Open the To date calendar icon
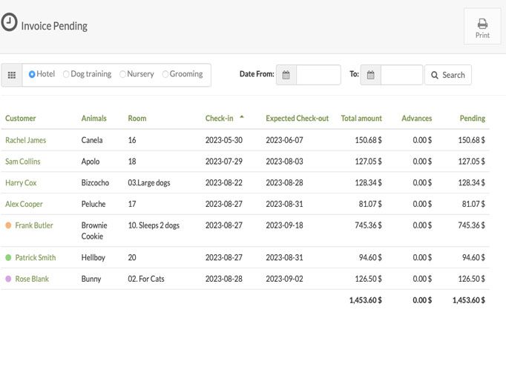Screen dimensions: 506x384 370,75
